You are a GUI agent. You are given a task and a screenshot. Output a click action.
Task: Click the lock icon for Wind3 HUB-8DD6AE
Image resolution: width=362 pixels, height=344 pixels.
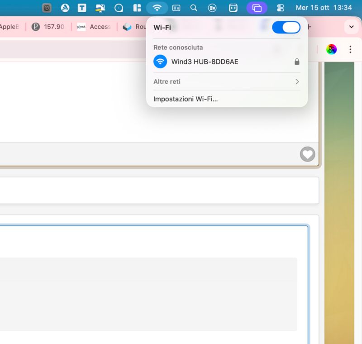tap(297, 62)
